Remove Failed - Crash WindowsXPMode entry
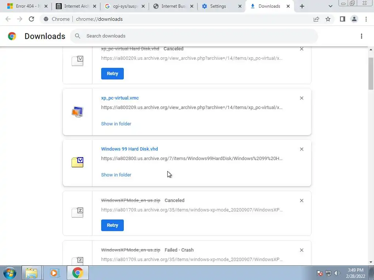This screenshot has width=374, height=280. [x=301, y=250]
